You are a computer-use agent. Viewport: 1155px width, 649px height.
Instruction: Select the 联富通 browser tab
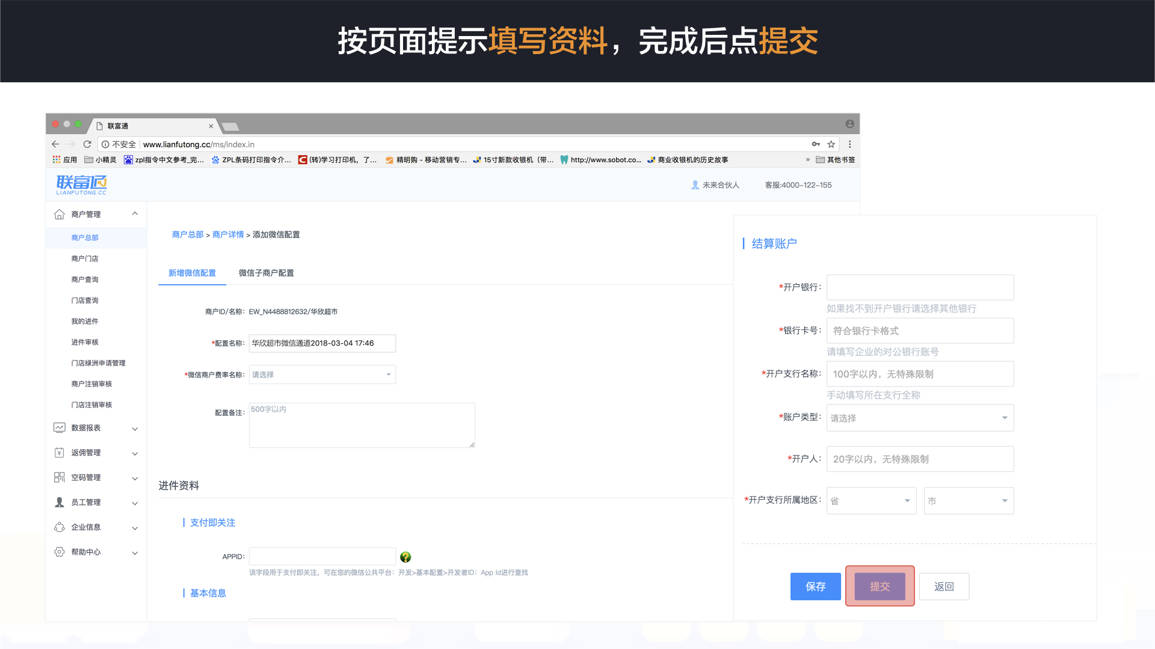(153, 126)
